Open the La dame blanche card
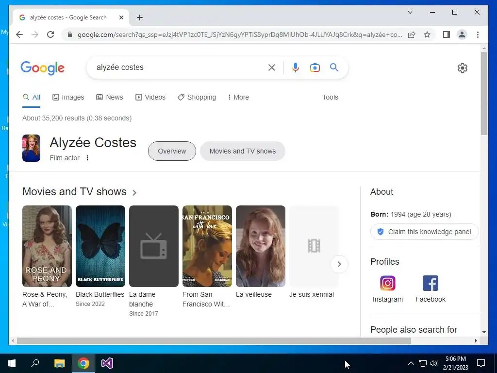 pos(154,246)
